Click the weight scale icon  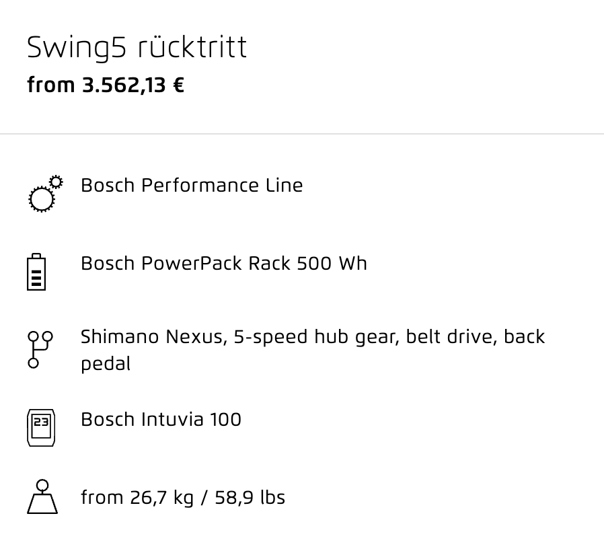tap(42, 496)
